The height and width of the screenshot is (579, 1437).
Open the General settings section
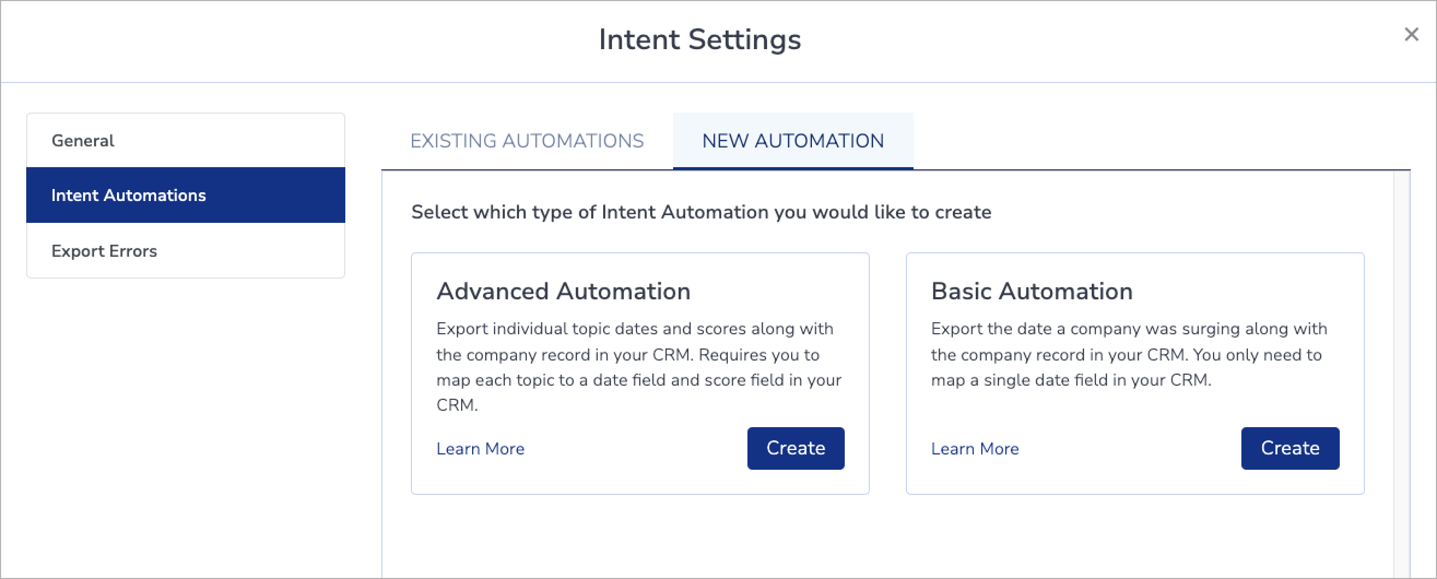(x=186, y=140)
